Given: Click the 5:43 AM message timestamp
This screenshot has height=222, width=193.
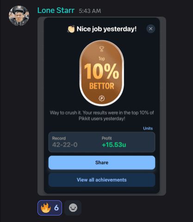Looking at the screenshot, I should click(90, 11).
